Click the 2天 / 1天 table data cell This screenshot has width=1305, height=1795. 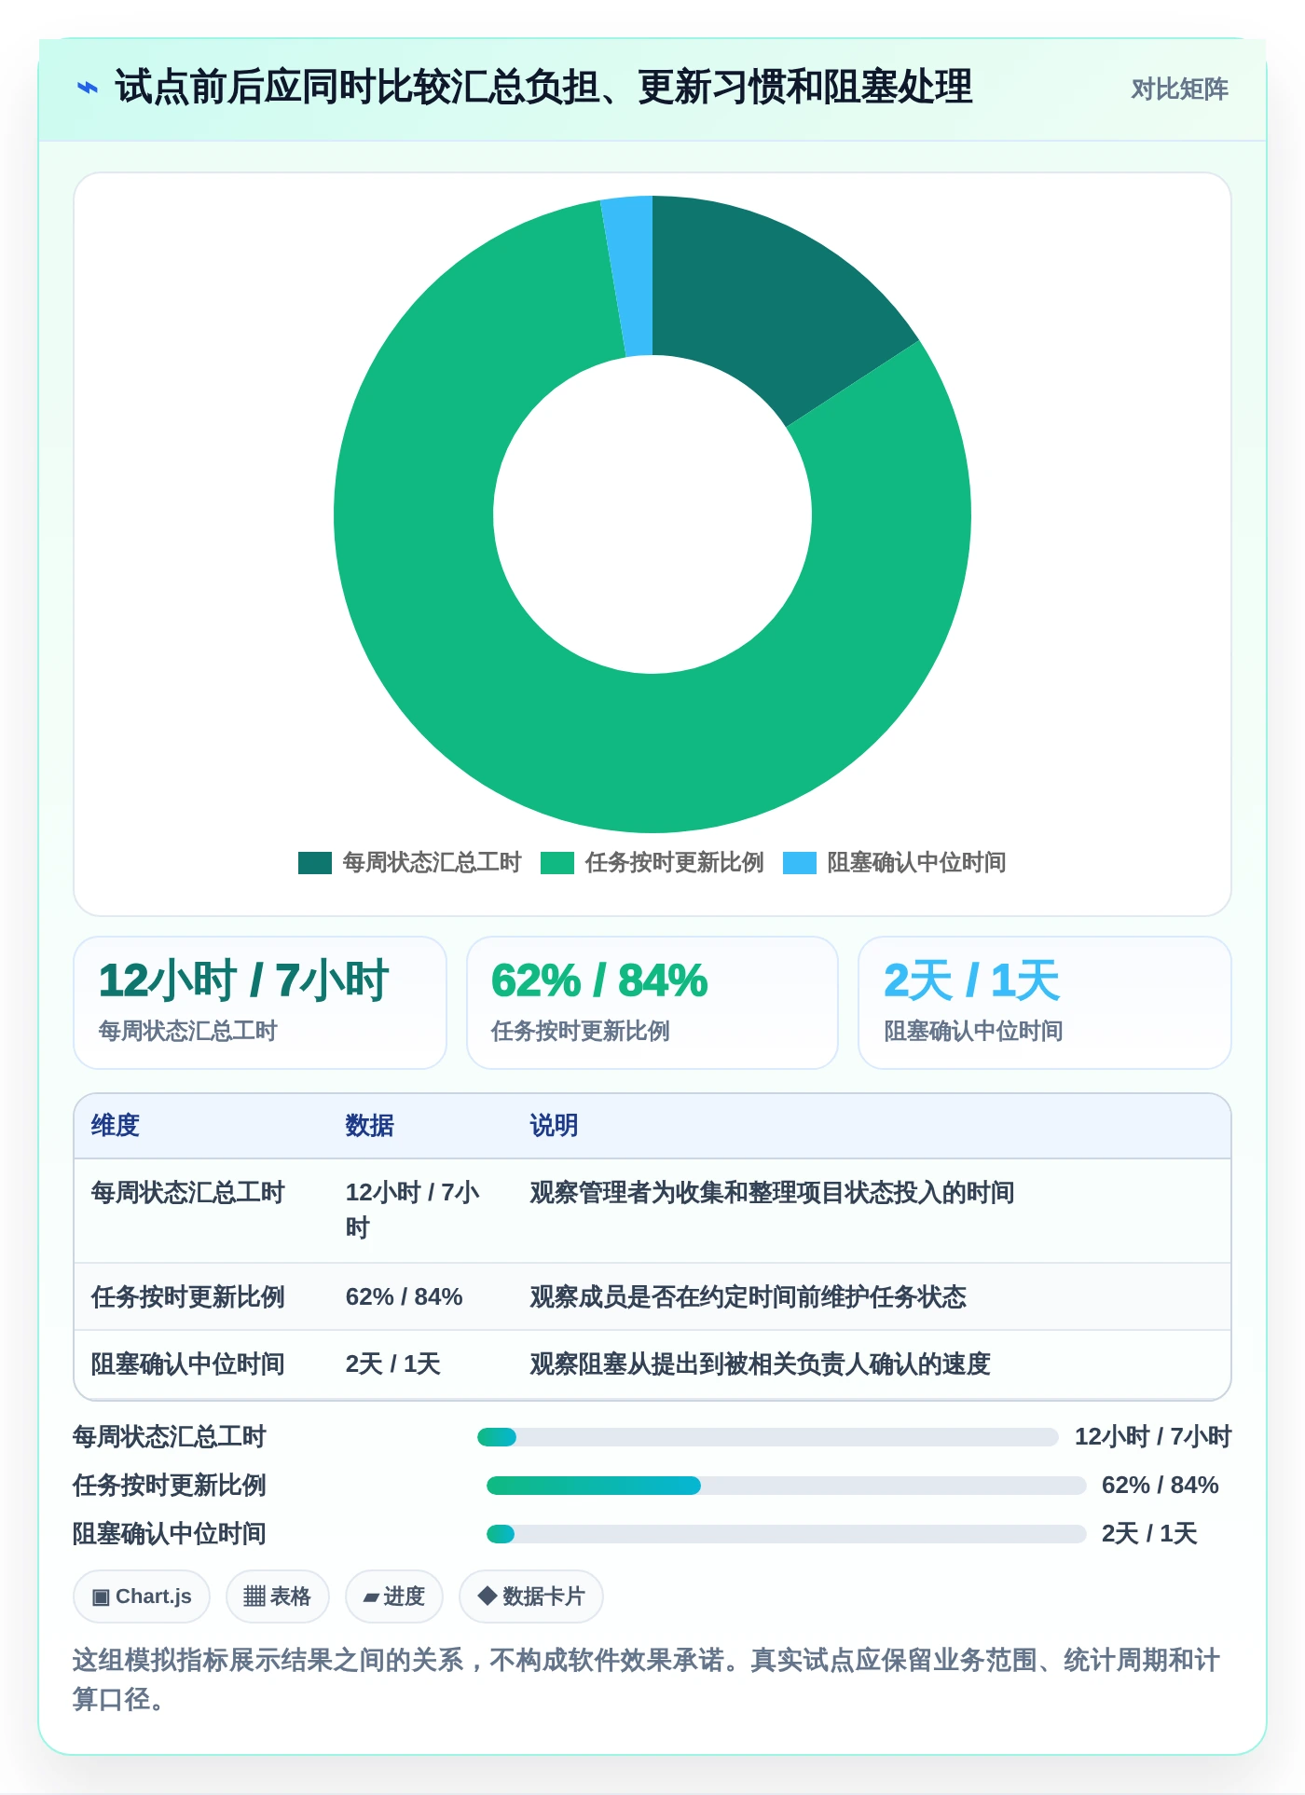(x=392, y=1364)
